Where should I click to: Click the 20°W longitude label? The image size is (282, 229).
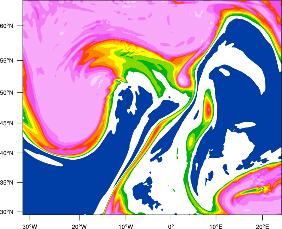[x=79, y=227]
